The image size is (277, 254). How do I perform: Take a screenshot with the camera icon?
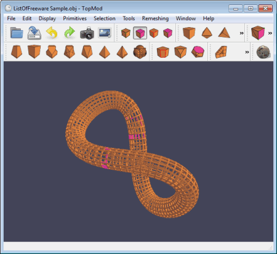pyautogui.click(x=87, y=33)
